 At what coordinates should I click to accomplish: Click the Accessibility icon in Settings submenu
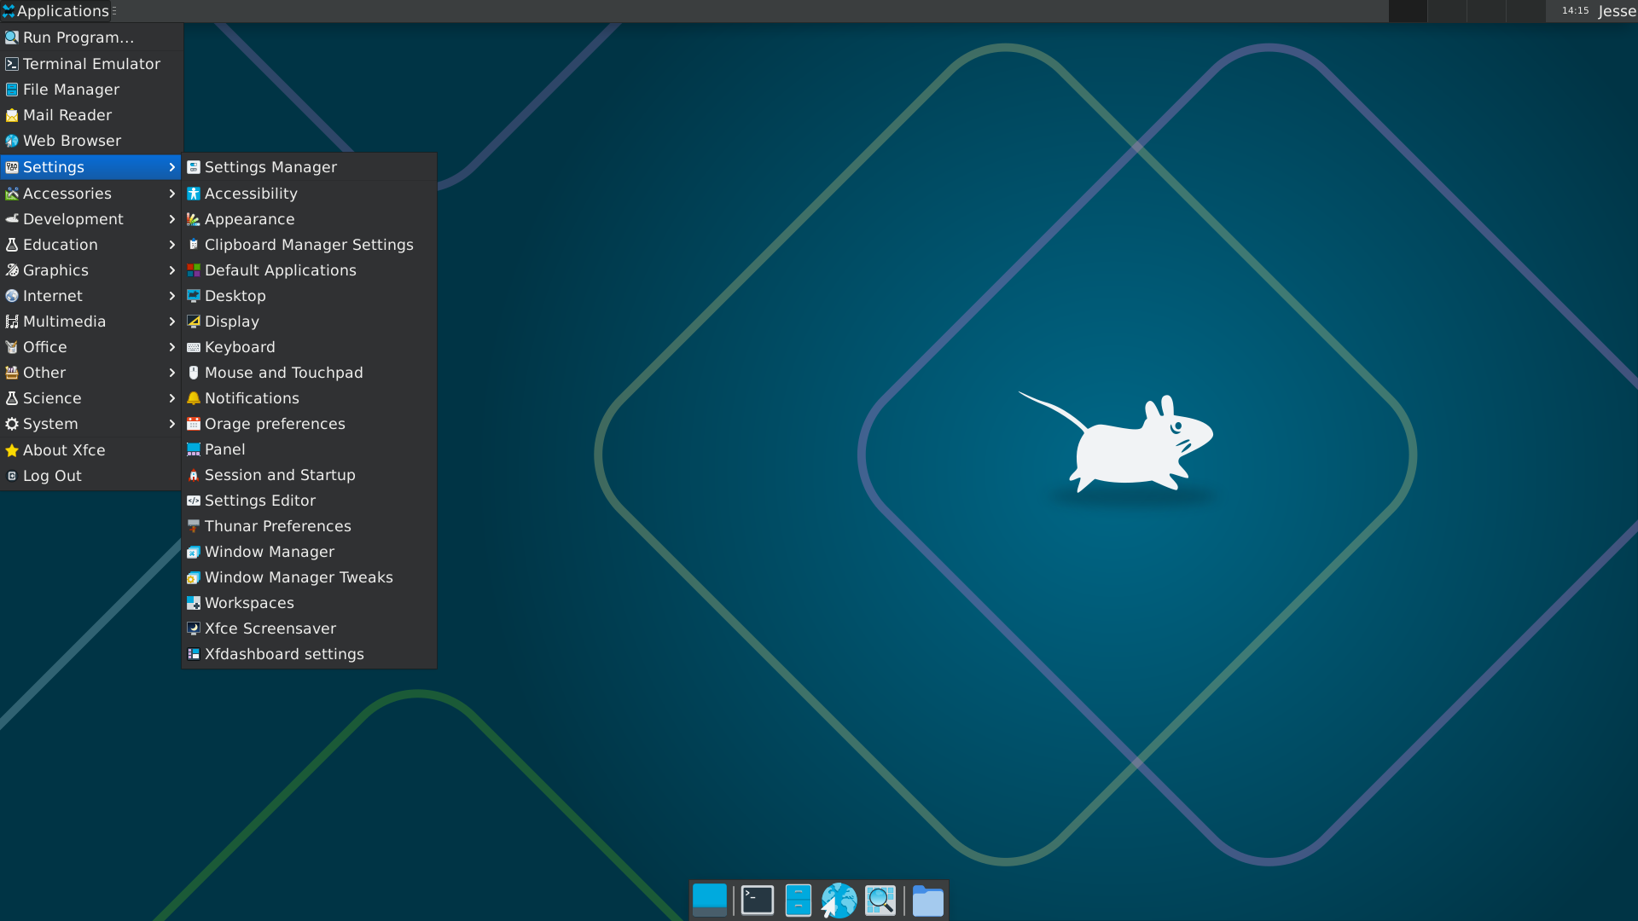194,194
